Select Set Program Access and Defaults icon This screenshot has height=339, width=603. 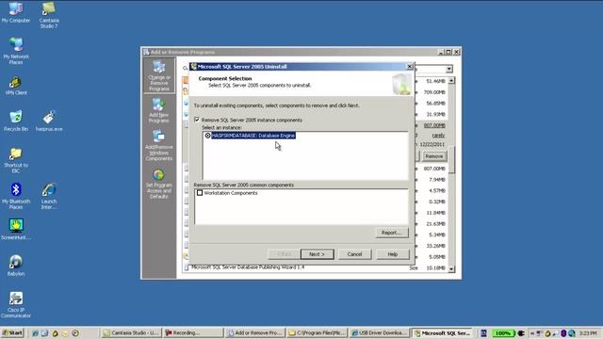(159, 184)
